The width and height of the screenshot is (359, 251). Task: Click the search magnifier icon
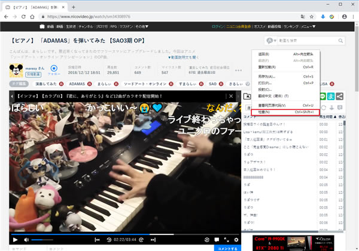pos(342,40)
